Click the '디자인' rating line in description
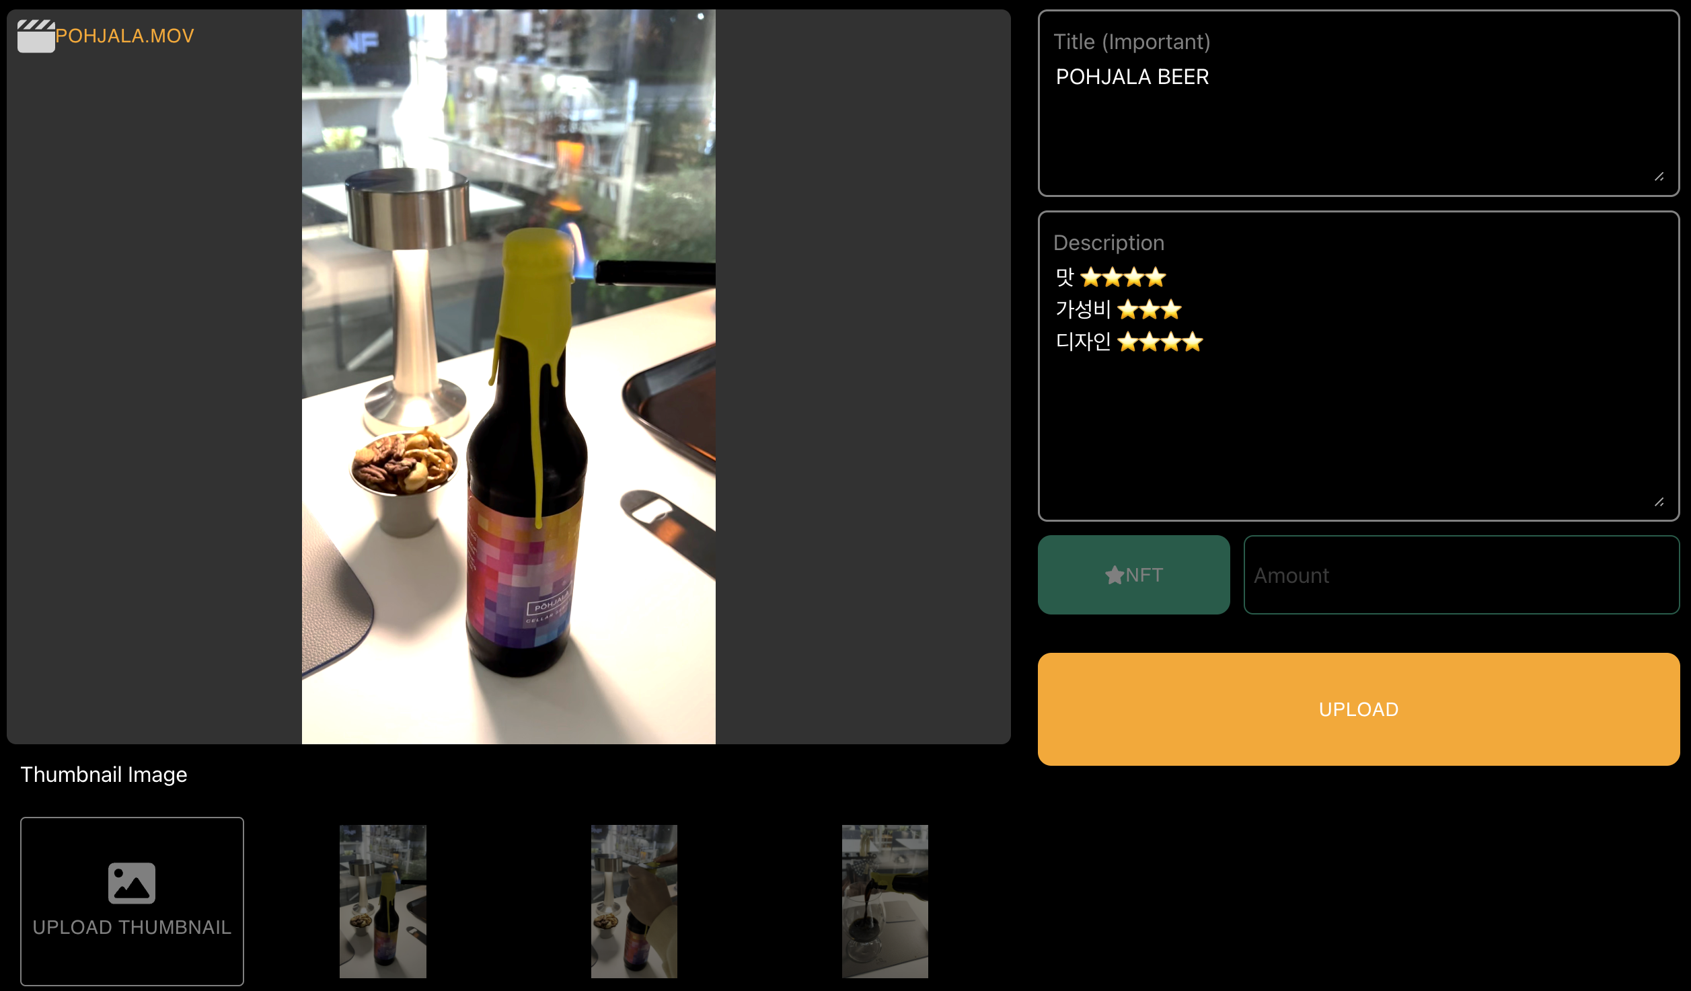 [x=1129, y=342]
